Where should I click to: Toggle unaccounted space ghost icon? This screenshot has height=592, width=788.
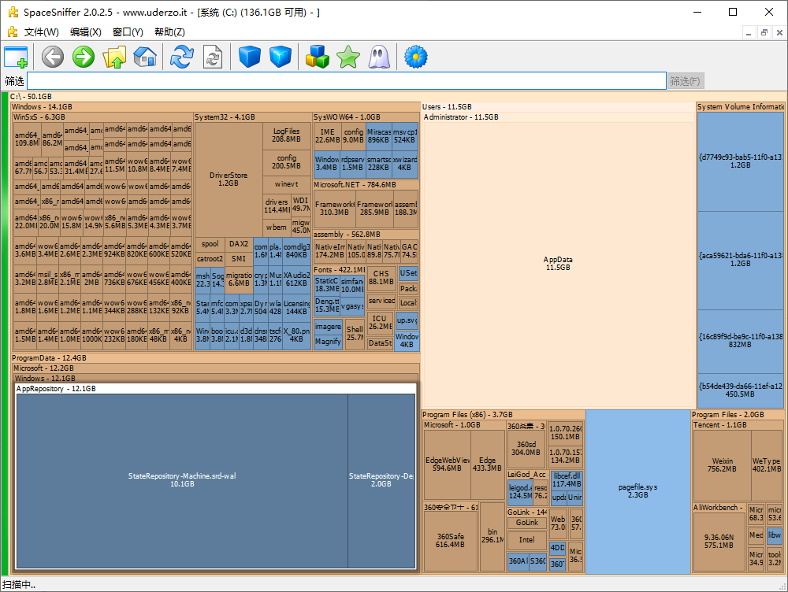tap(379, 57)
